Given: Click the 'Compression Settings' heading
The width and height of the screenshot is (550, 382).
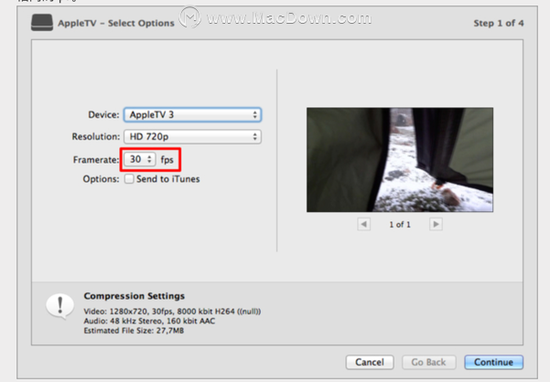Looking at the screenshot, I should tap(135, 296).
